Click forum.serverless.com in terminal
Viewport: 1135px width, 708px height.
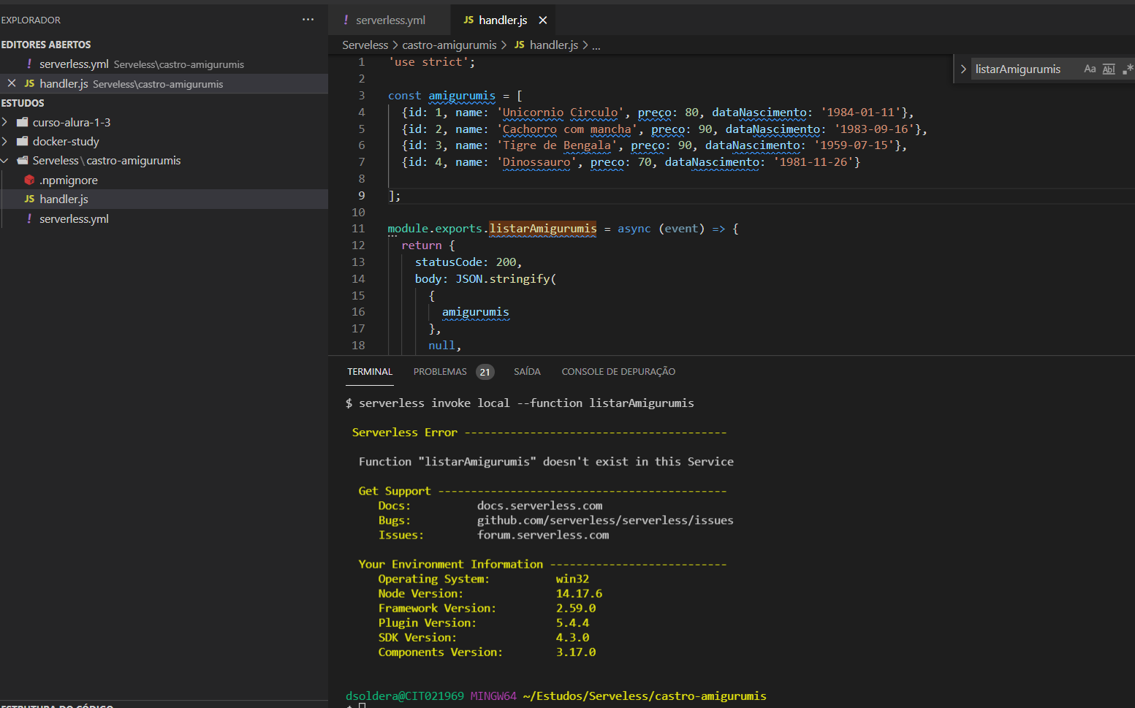(543, 535)
